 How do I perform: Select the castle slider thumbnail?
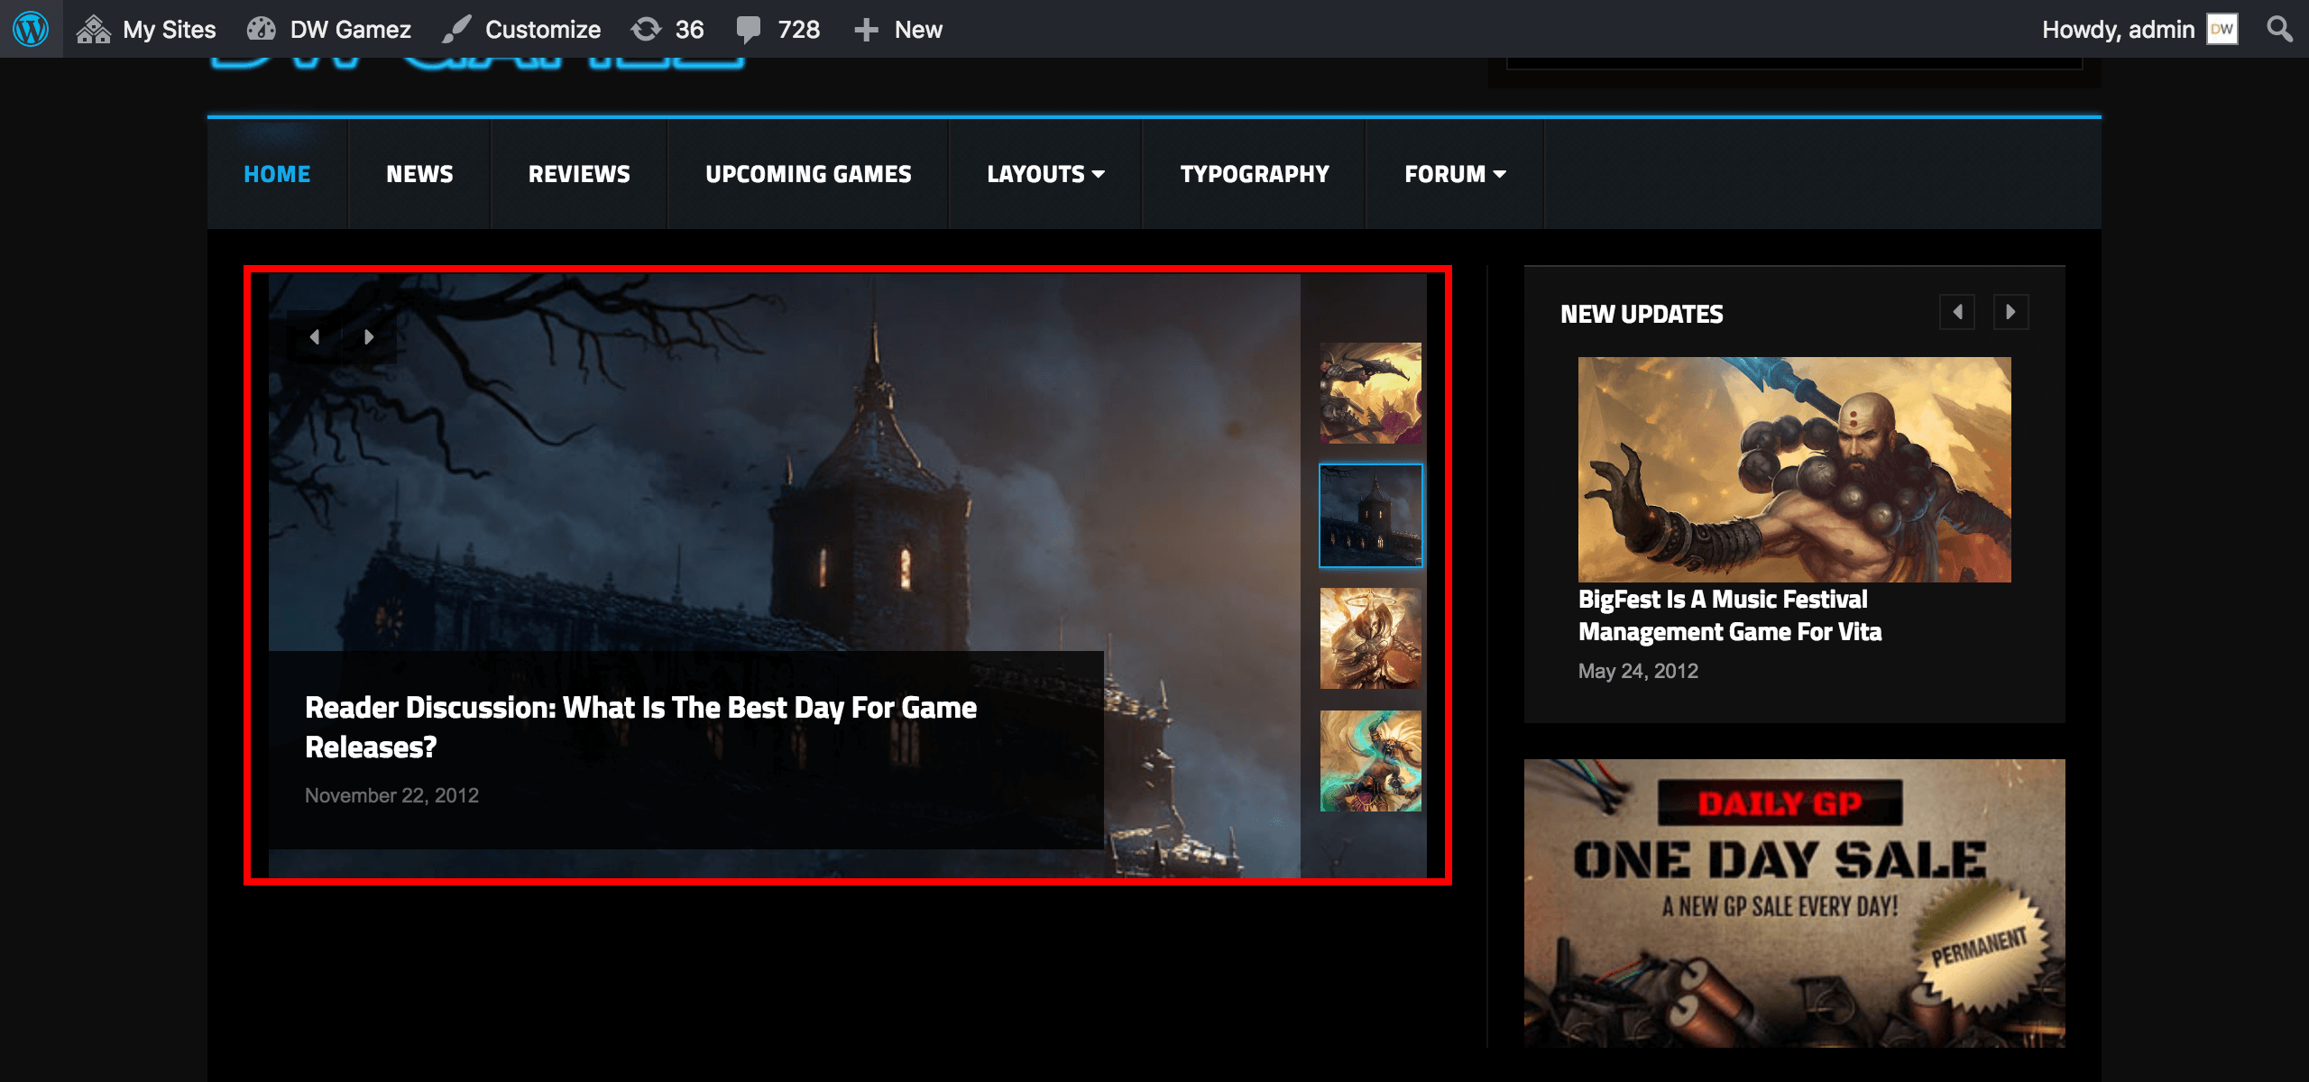1370,515
